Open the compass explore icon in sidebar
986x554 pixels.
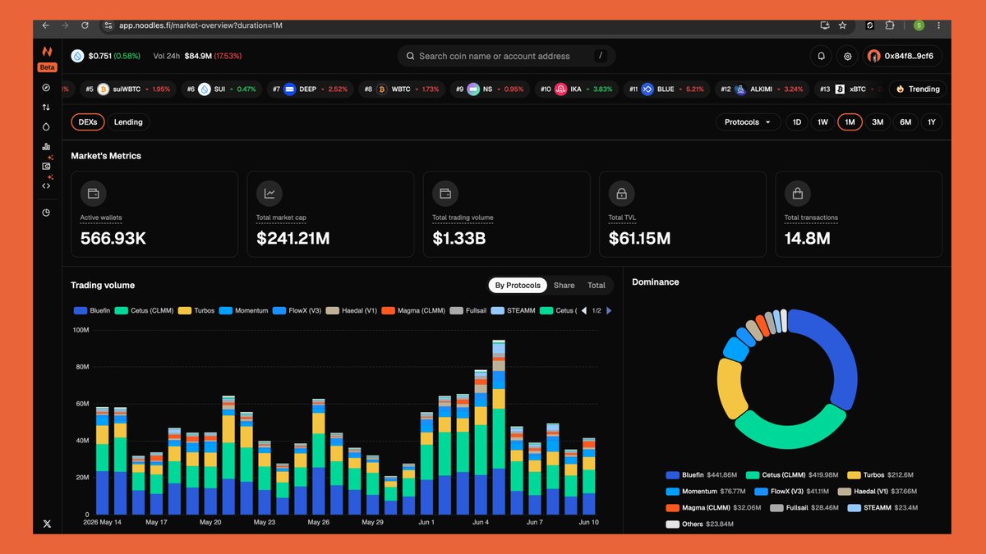coord(46,87)
